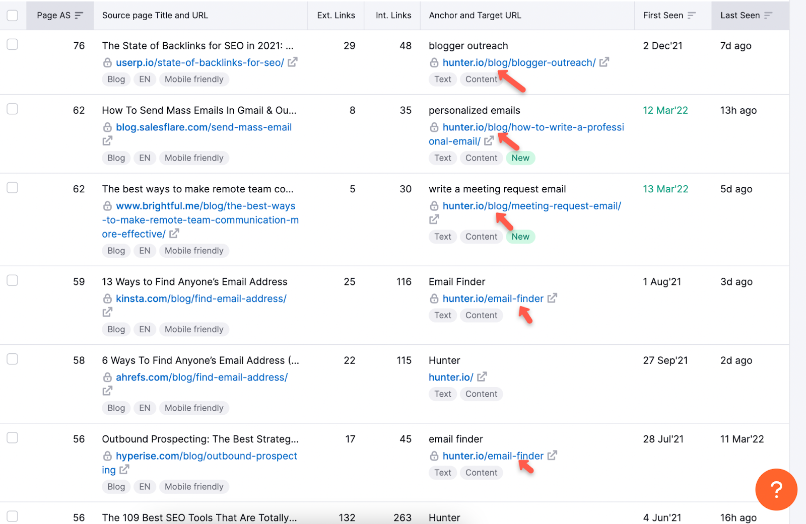Image resolution: width=806 pixels, height=524 pixels.
Task: Click the EN tag on the ahrefs row
Action: click(x=145, y=408)
